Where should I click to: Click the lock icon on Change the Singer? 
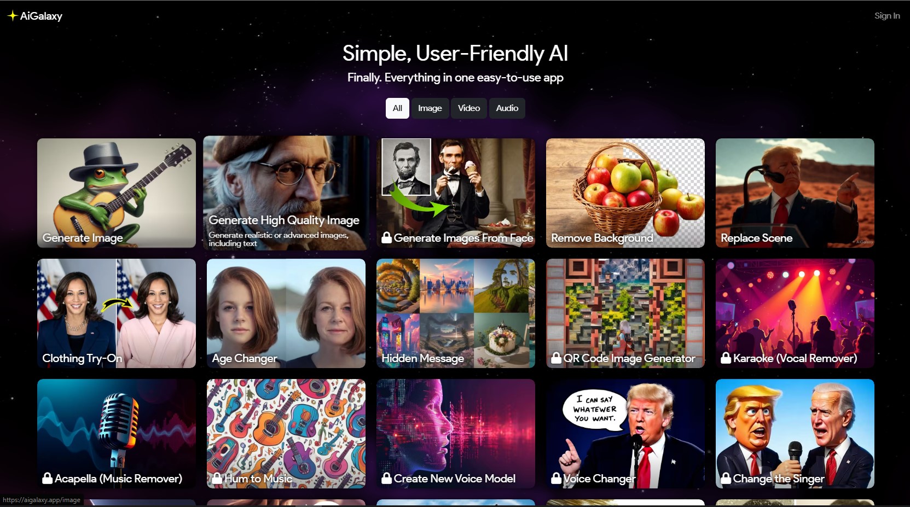[726, 478]
